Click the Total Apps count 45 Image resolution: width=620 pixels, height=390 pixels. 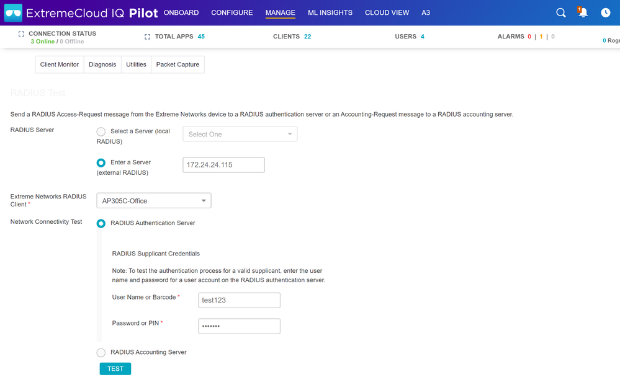pos(201,37)
